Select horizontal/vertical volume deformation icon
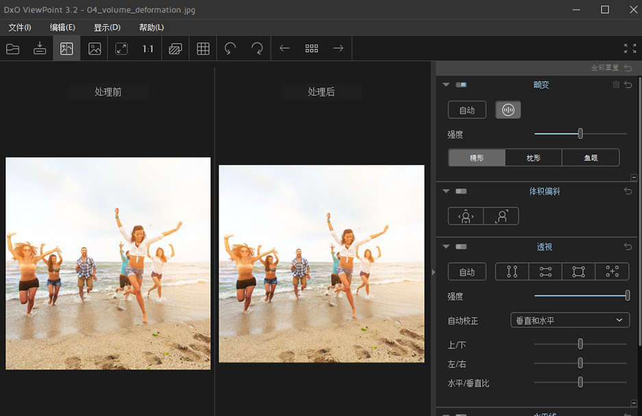 coord(466,216)
